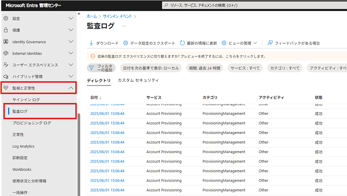Click the ビューの管理 gear icon
The image size is (347, 196).
(224, 43)
